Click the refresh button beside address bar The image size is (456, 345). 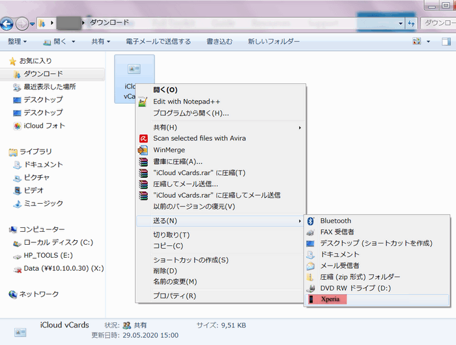coord(411,23)
